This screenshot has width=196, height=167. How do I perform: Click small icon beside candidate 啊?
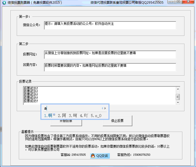pos(54,114)
